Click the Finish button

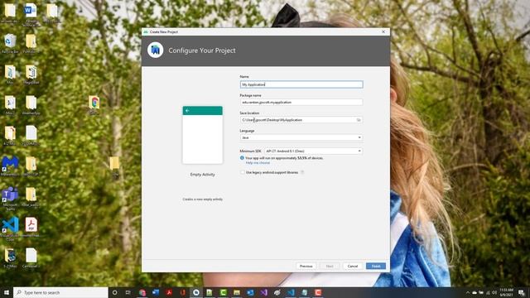point(376,267)
